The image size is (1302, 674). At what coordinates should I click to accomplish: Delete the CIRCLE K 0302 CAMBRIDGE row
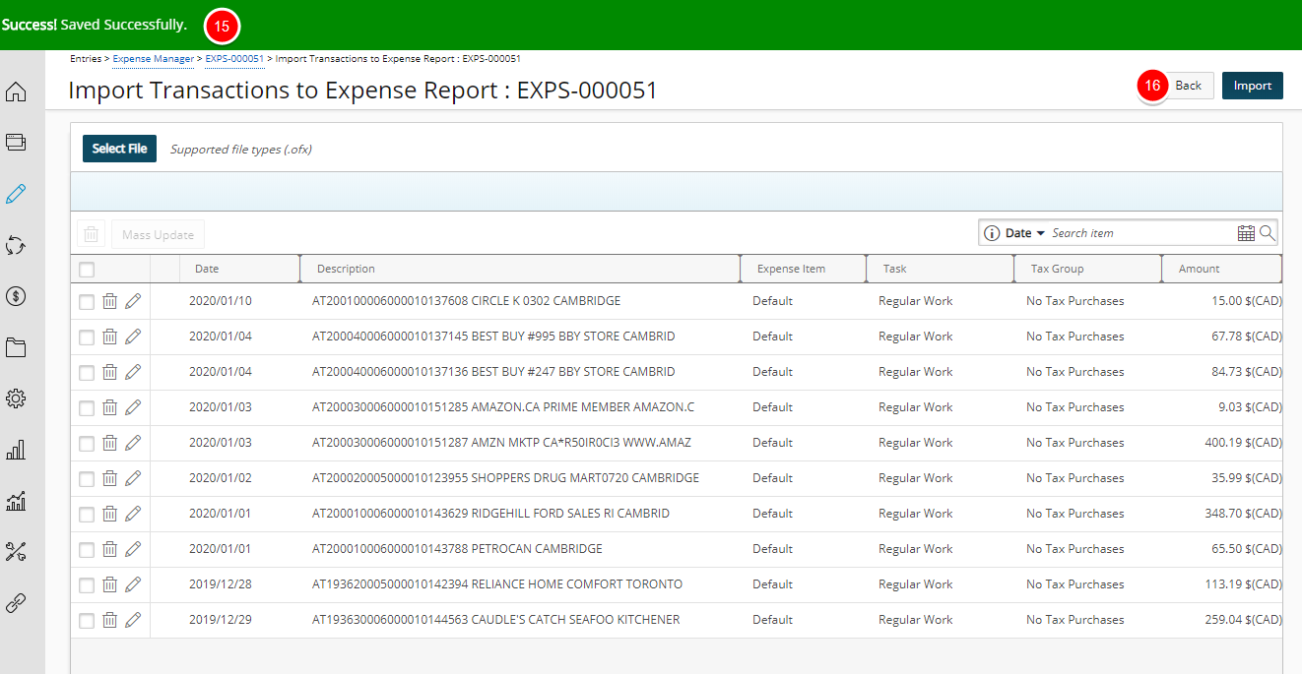[110, 301]
